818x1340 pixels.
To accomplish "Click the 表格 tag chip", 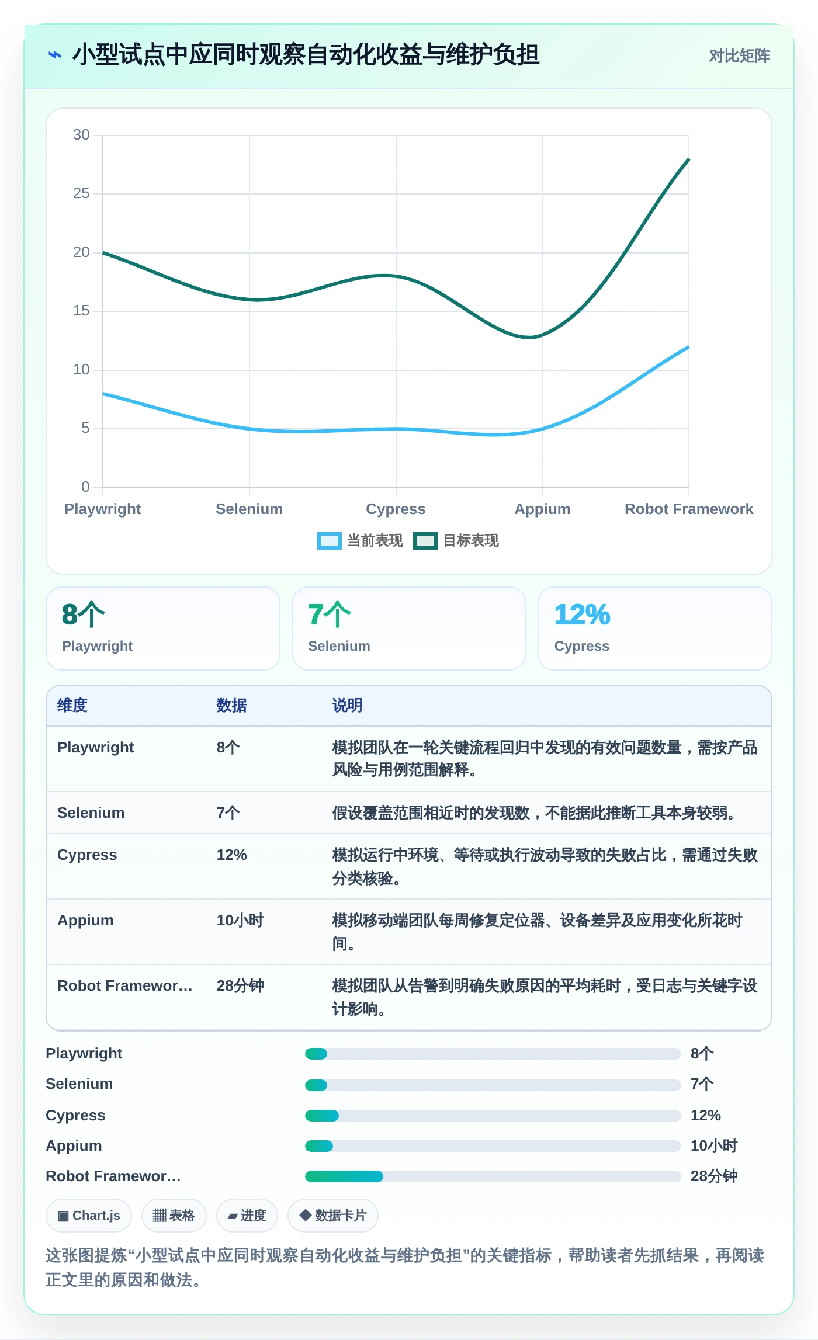I will pyautogui.click(x=174, y=1216).
